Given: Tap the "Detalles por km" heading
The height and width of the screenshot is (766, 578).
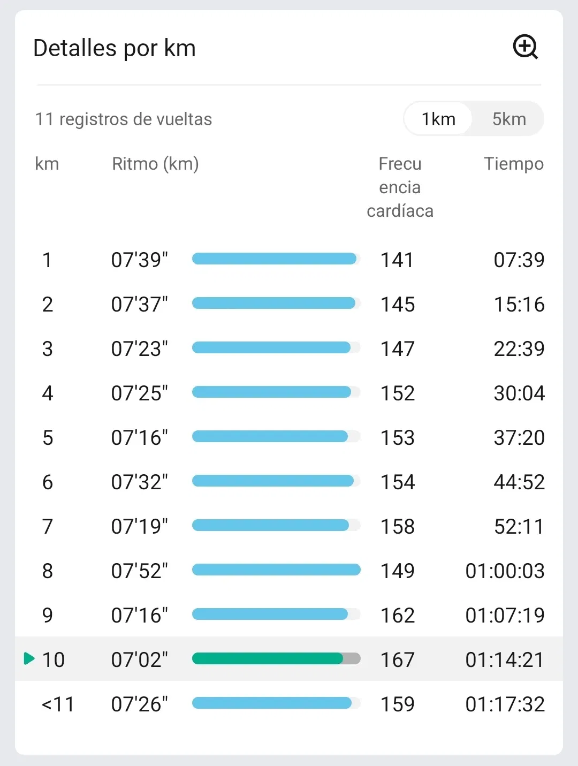Looking at the screenshot, I should [x=115, y=48].
